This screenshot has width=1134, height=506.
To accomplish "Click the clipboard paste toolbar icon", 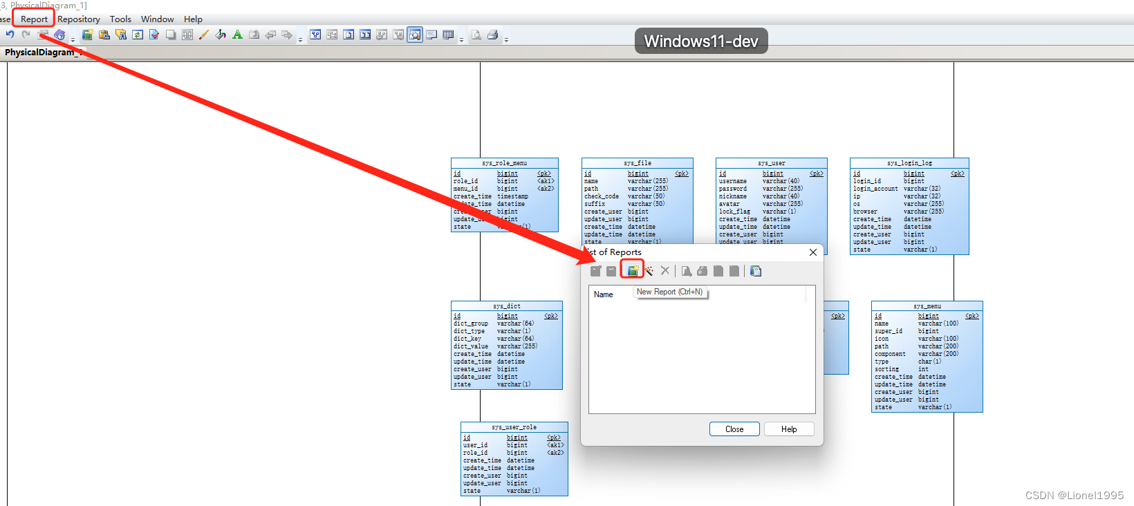I will (x=104, y=35).
